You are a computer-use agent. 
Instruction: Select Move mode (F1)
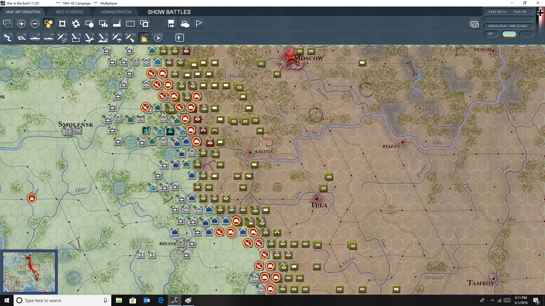point(8,38)
